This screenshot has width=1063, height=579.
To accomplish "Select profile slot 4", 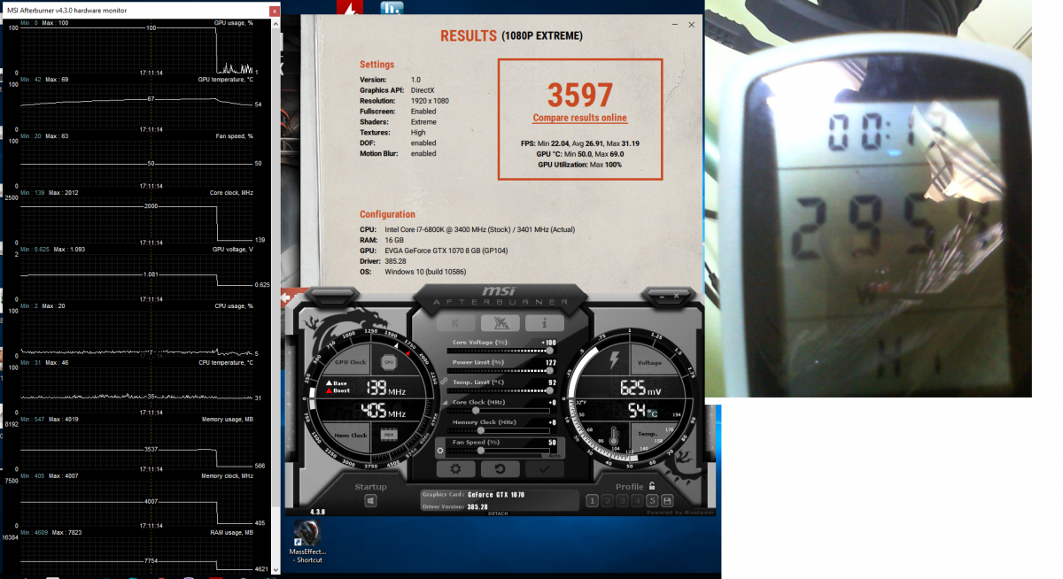I will (637, 501).
